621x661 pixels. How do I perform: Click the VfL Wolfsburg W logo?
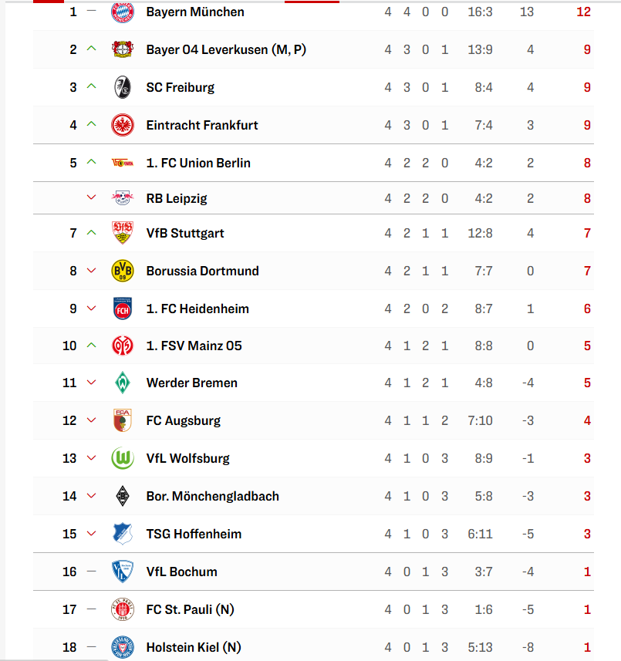(x=122, y=458)
